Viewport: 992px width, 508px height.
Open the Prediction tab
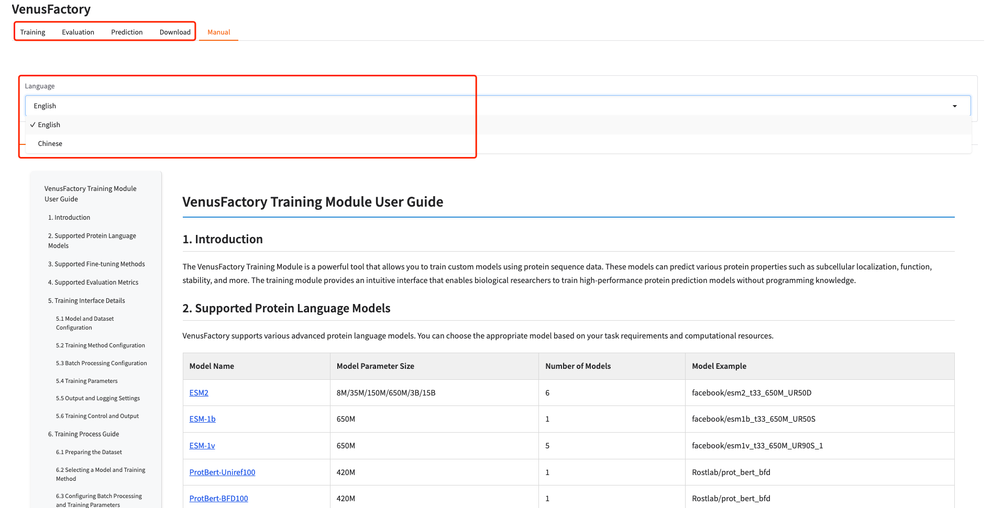(x=127, y=32)
